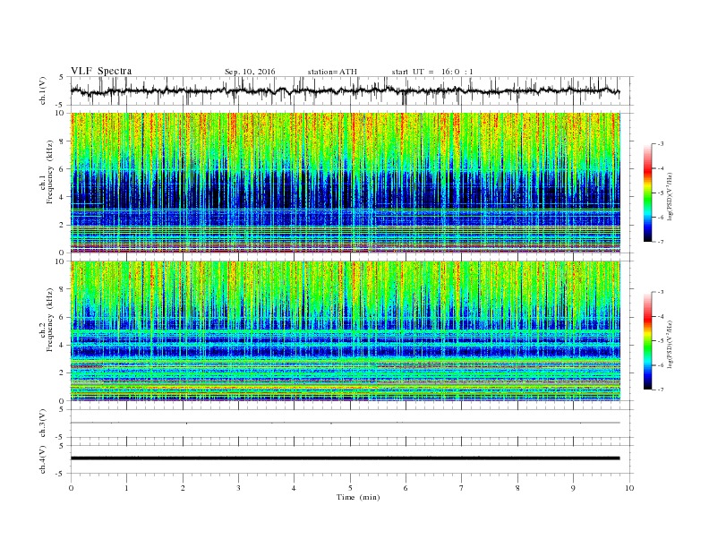The width and height of the screenshot is (709, 548).
Task: Click the "-3" label on ch.1 colorbar
Action: pos(660,144)
